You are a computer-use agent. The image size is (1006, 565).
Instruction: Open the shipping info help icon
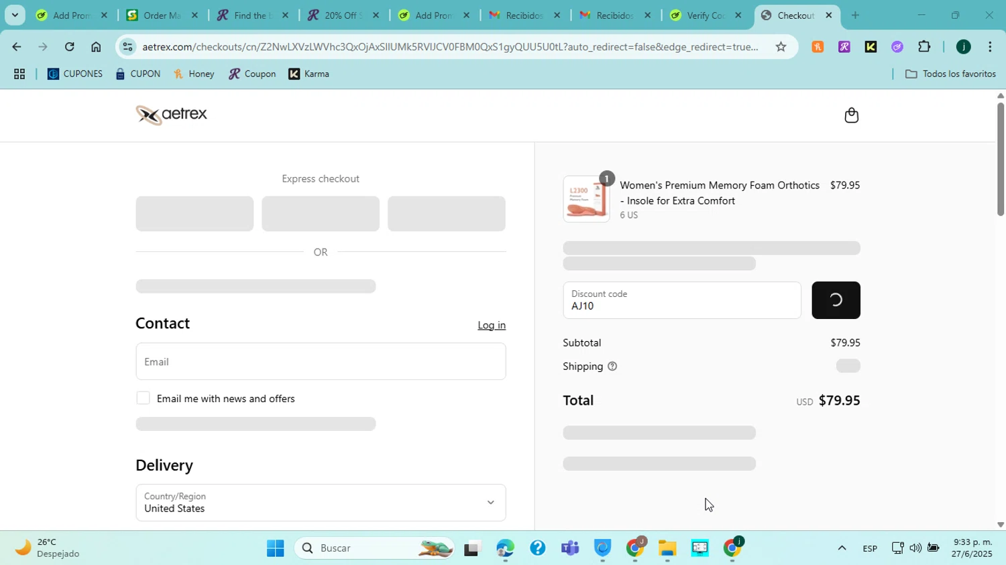(x=612, y=367)
